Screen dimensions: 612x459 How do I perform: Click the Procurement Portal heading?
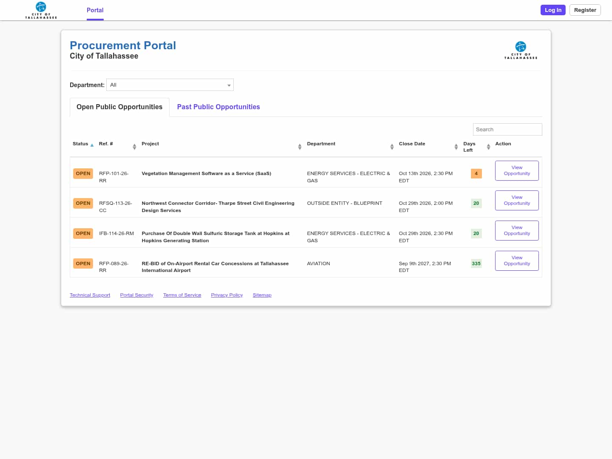[123, 45]
